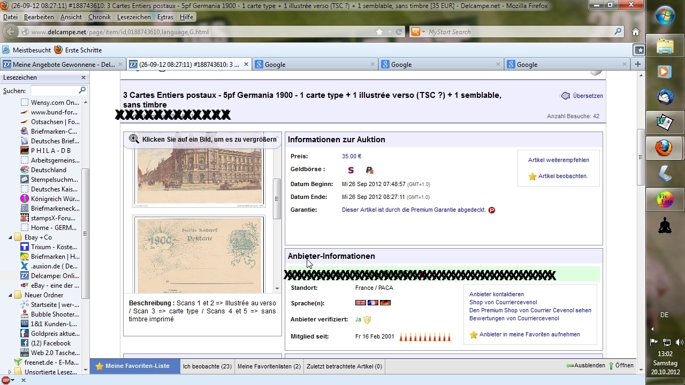Image resolution: width=685 pixels, height=385 pixels.
Task: Click the Anbieter kontaktieren link
Action: 496,294
